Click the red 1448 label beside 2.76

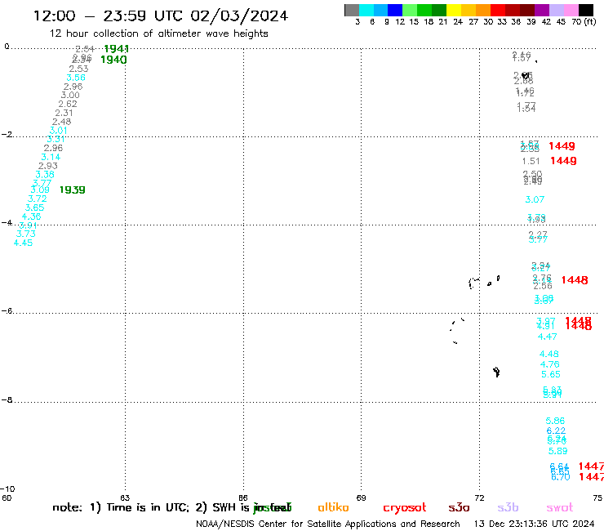coord(575,280)
